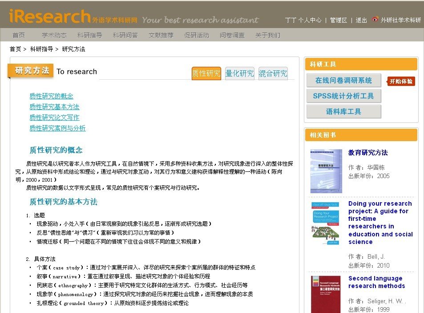This screenshot has height=313, width=424.
Task: Jump to 质性研究基本方法 anchor link
Action: 54,107
